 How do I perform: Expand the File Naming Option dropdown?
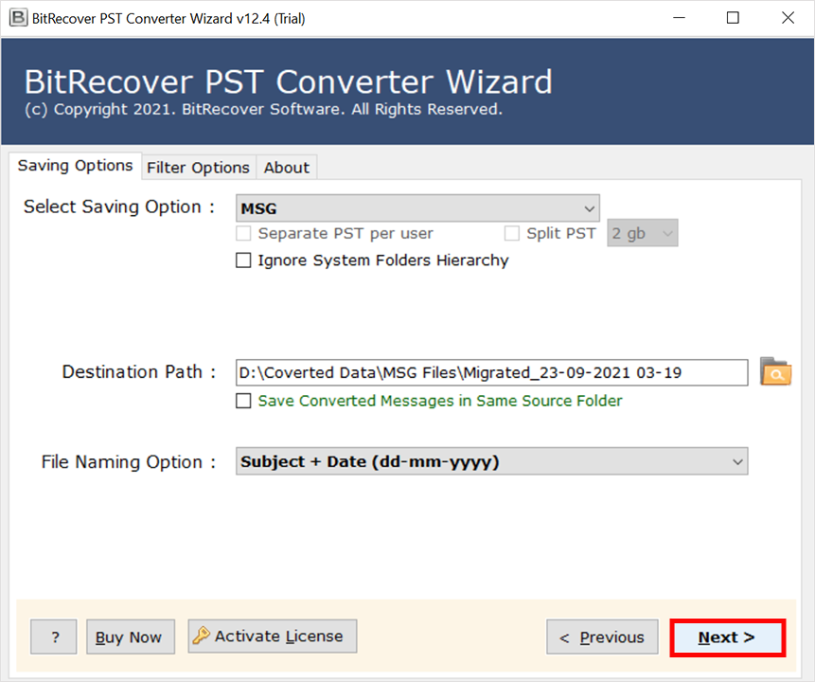491,461
